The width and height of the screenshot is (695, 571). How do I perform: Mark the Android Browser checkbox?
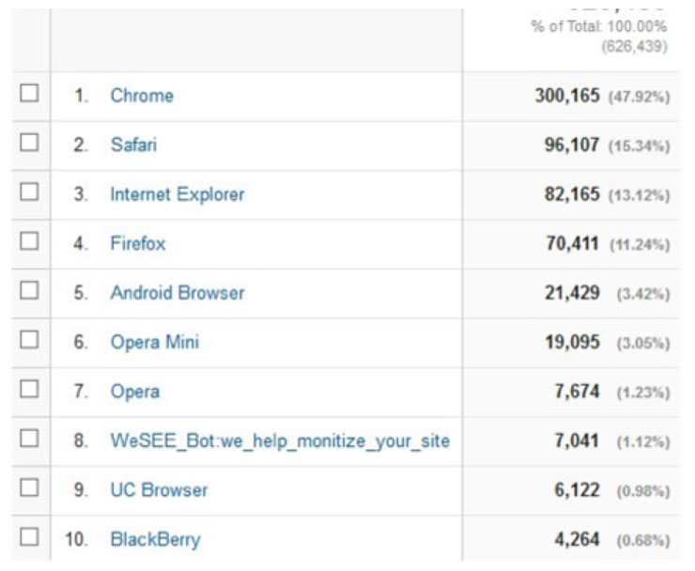[29, 290]
